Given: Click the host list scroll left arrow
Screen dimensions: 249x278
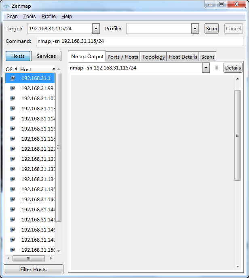Looking at the screenshot, I should 8,258.
